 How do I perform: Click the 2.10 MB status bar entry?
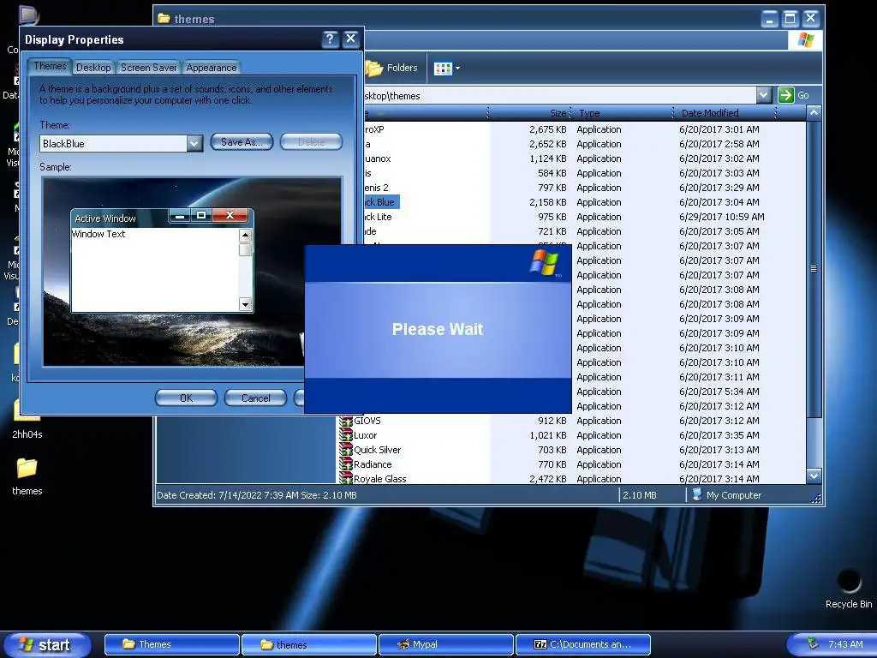click(639, 495)
